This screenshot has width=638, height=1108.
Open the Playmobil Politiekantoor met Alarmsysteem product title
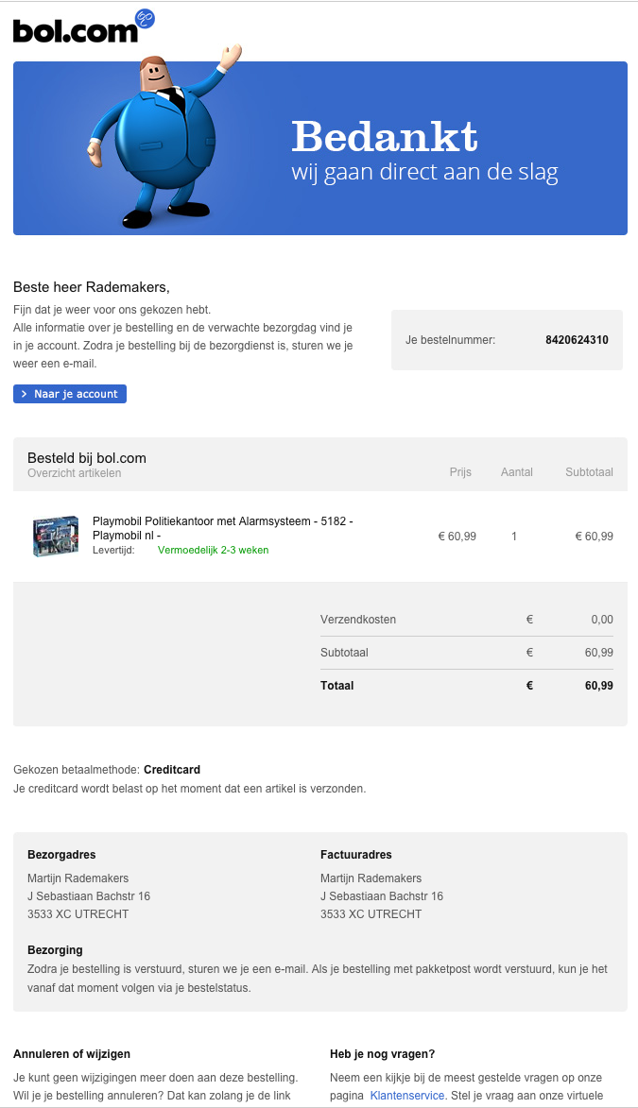tap(223, 528)
